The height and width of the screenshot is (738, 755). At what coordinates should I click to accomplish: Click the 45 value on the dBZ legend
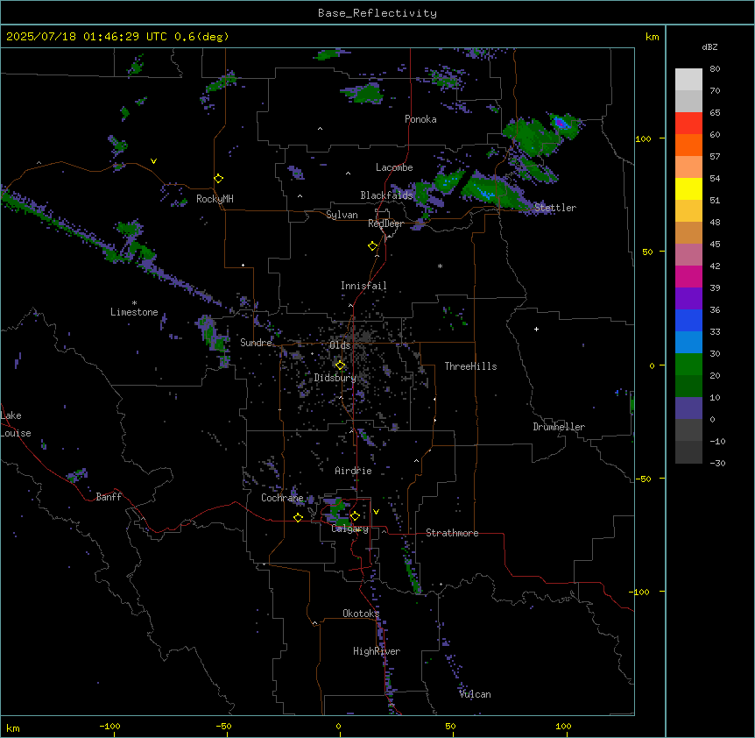point(715,244)
